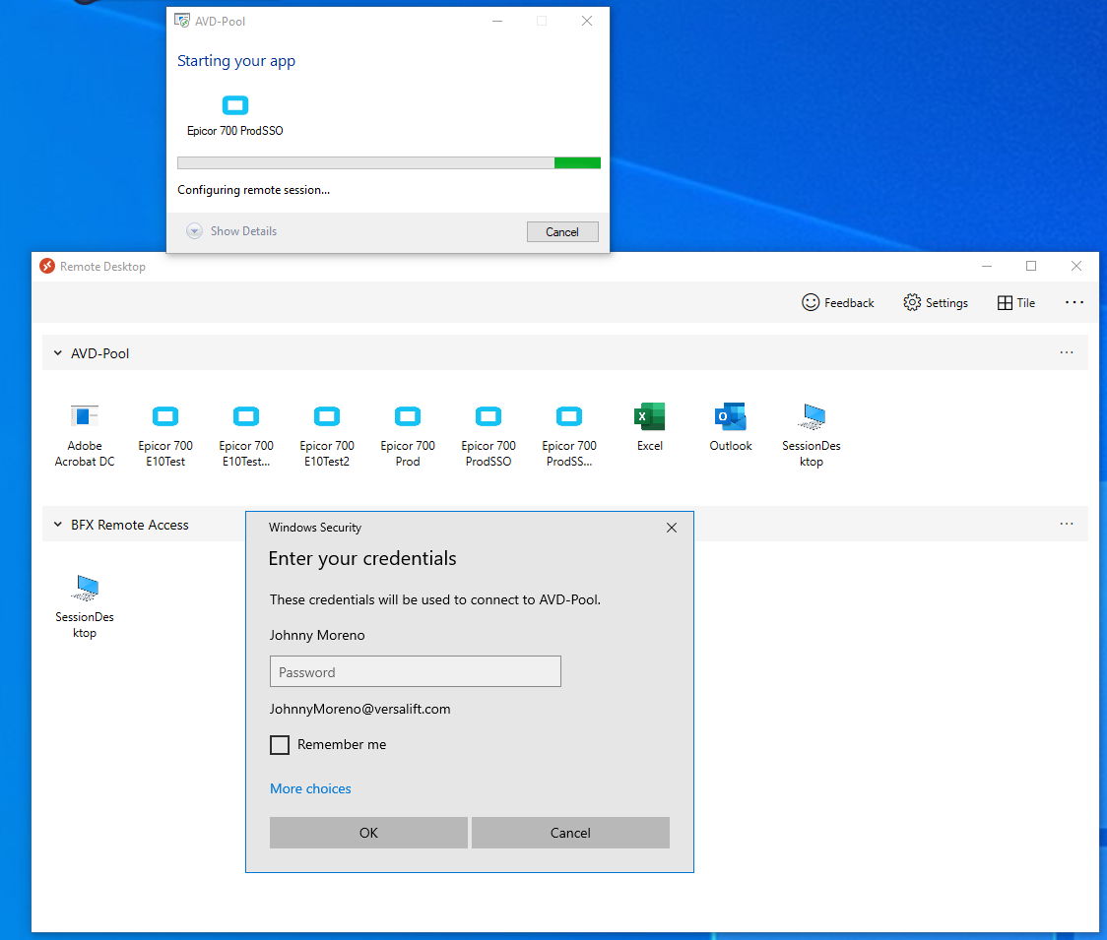Click 'Configuring remote session...' status text
The height and width of the screenshot is (940, 1107).
click(253, 190)
